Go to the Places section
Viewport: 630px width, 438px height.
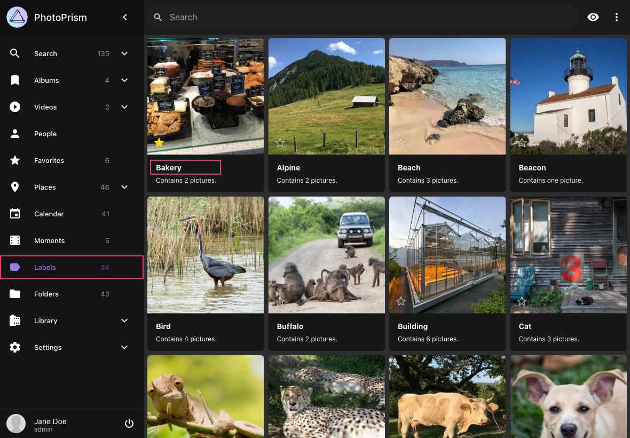(45, 187)
